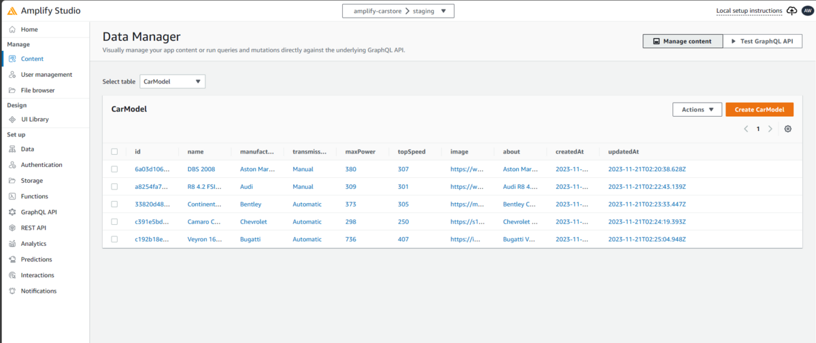
Task: Click Manual transmission in DBS 2008 row
Action: tap(303, 169)
